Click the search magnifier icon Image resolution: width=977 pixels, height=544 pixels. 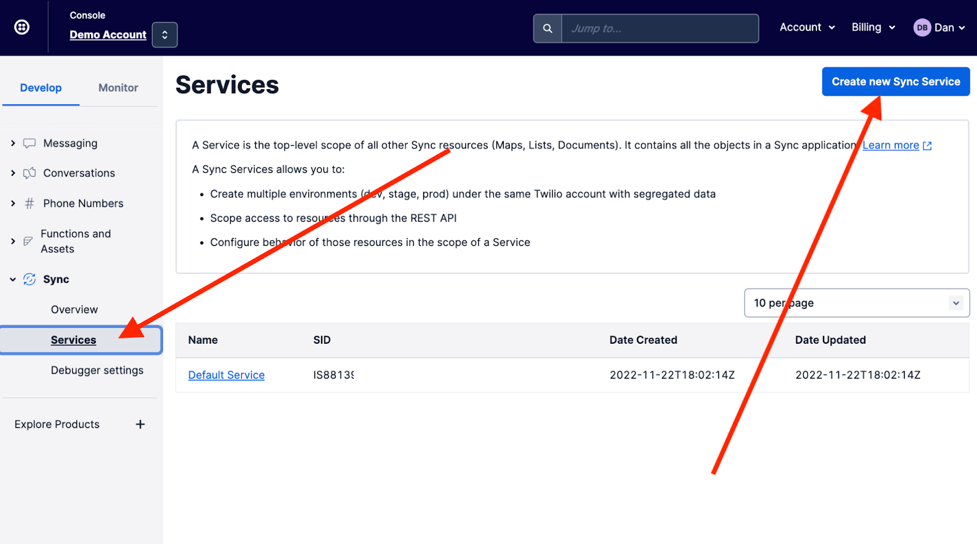tap(548, 28)
